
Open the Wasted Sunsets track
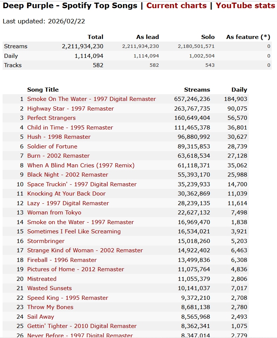click(49, 288)
